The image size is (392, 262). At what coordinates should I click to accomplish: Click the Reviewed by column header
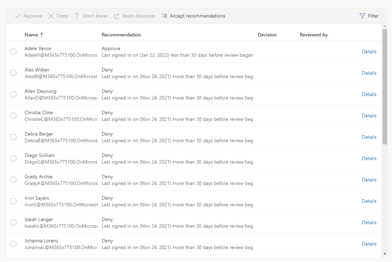[314, 35]
